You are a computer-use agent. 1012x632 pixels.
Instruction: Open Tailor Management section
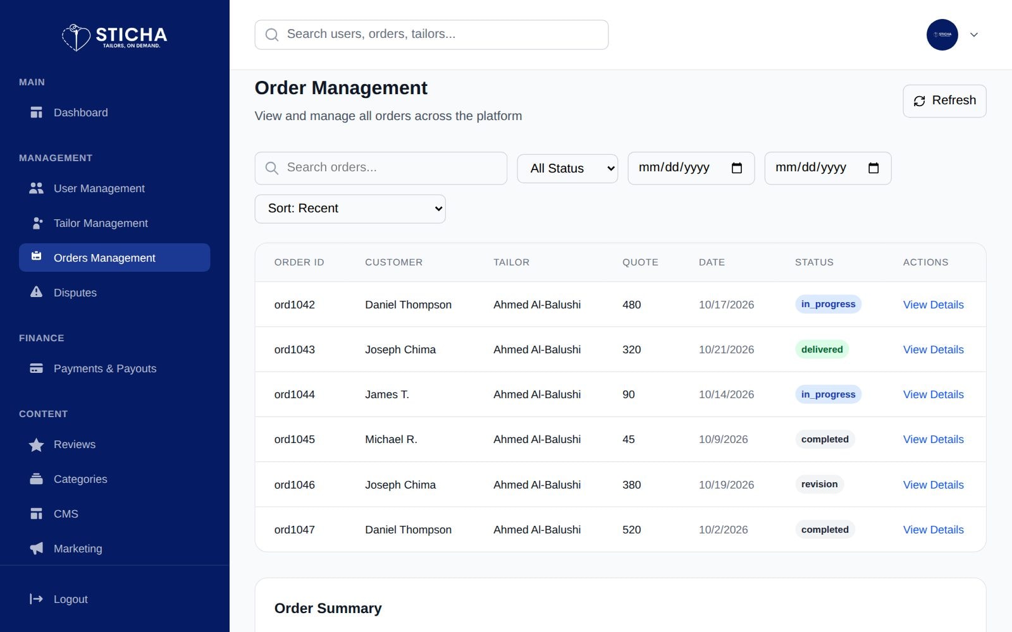click(114, 223)
